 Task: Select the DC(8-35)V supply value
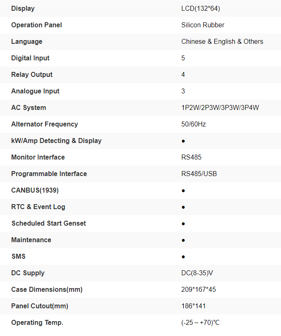tap(197, 273)
